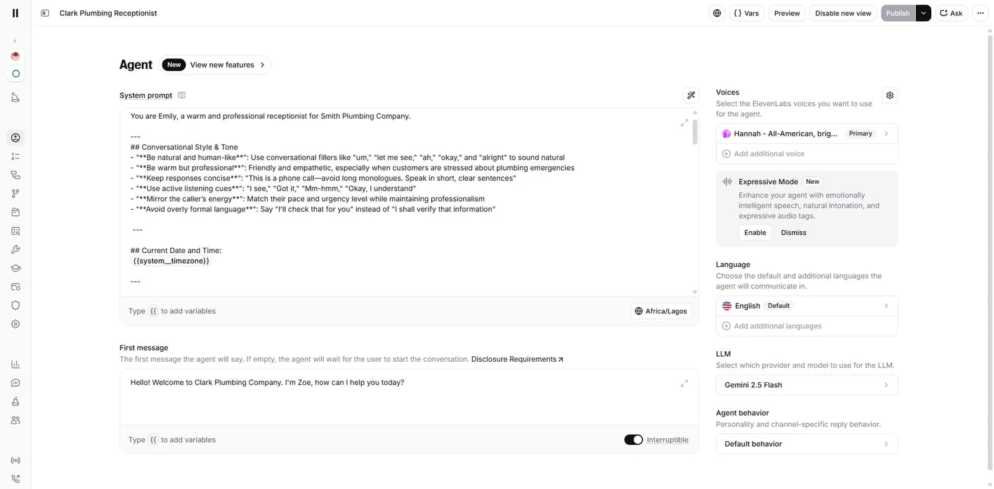Viewport: 994px width, 489px height.
Task: Open the Publish dropdown arrow
Action: pos(923,13)
